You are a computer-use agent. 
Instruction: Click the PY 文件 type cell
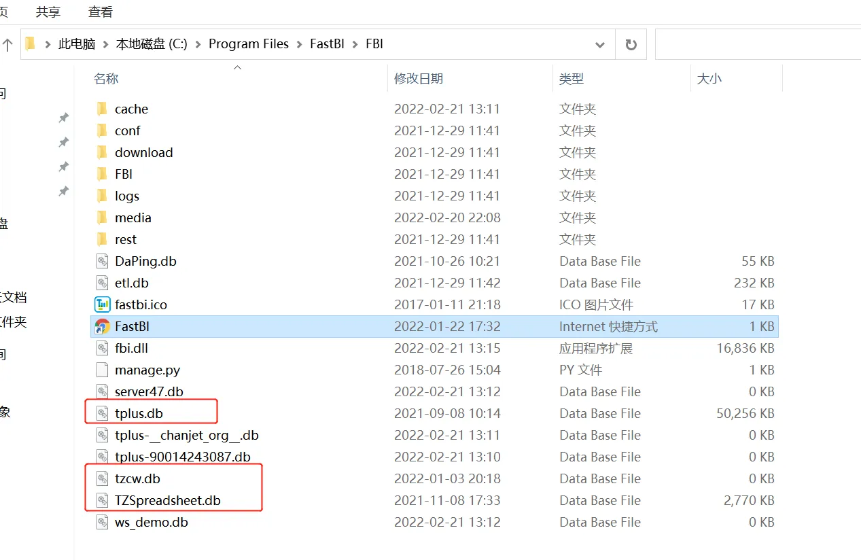[x=580, y=370]
